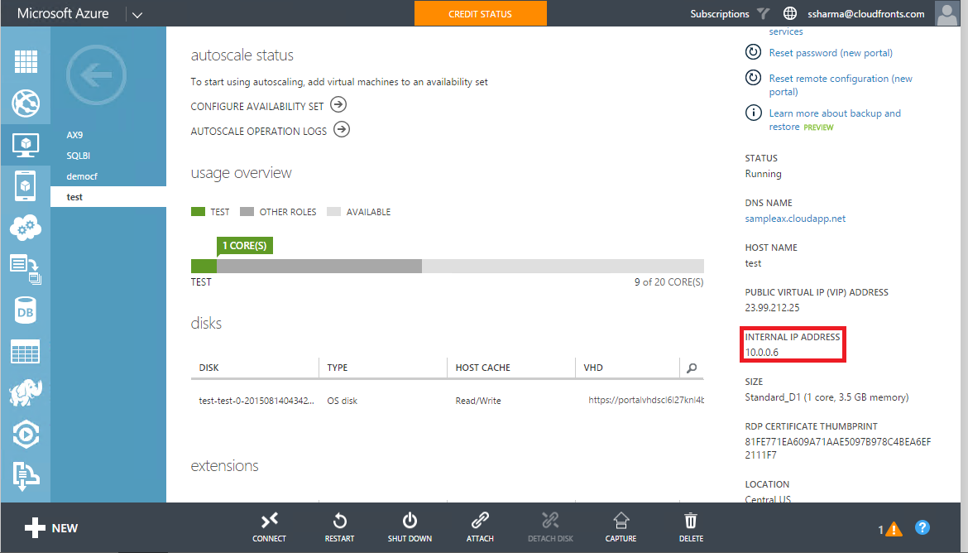Open the All Items grid icon
Image resolution: width=968 pixels, height=553 pixels.
(x=26, y=62)
